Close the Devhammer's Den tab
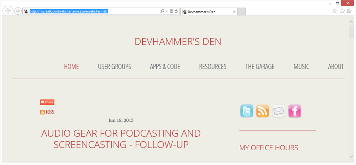 pos(234,12)
